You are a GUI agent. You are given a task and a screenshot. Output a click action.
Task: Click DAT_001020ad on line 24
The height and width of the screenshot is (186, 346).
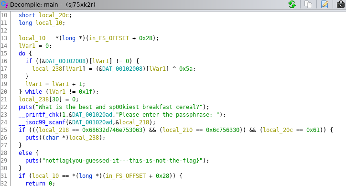[92, 122]
